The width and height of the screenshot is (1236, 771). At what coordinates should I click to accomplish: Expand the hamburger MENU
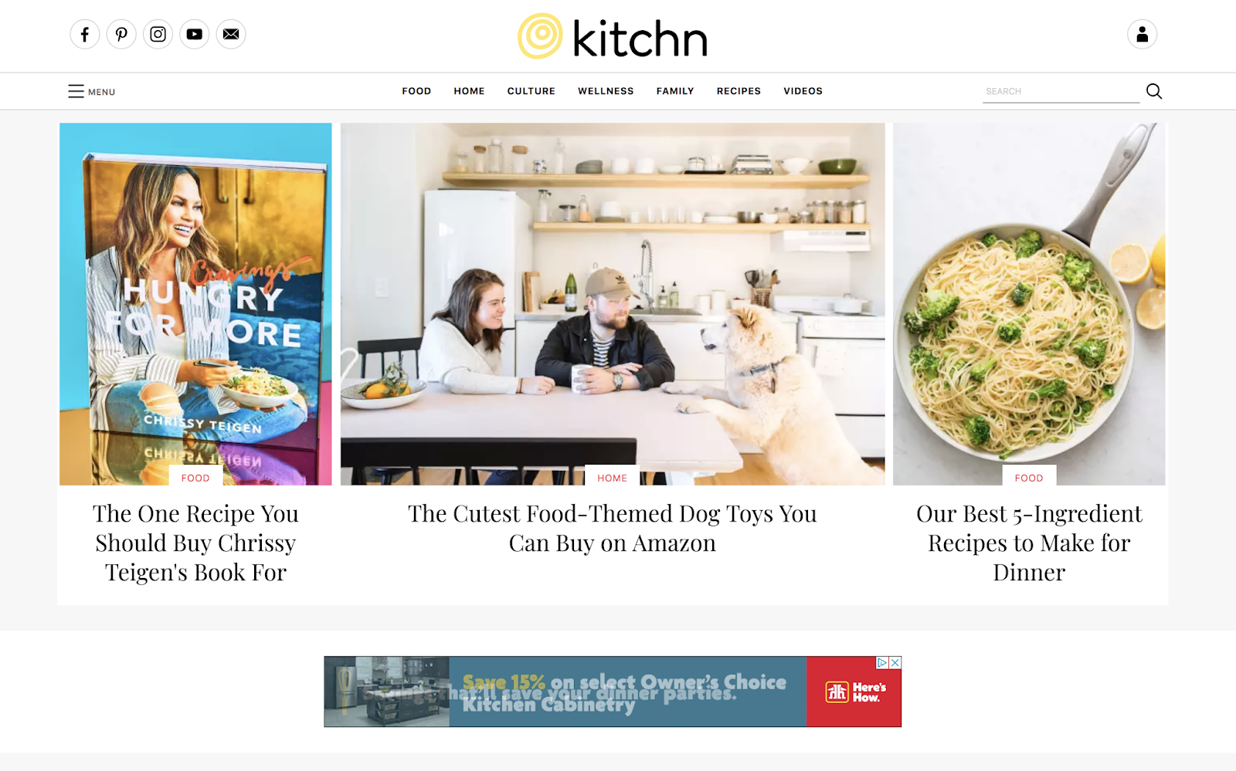tap(91, 91)
